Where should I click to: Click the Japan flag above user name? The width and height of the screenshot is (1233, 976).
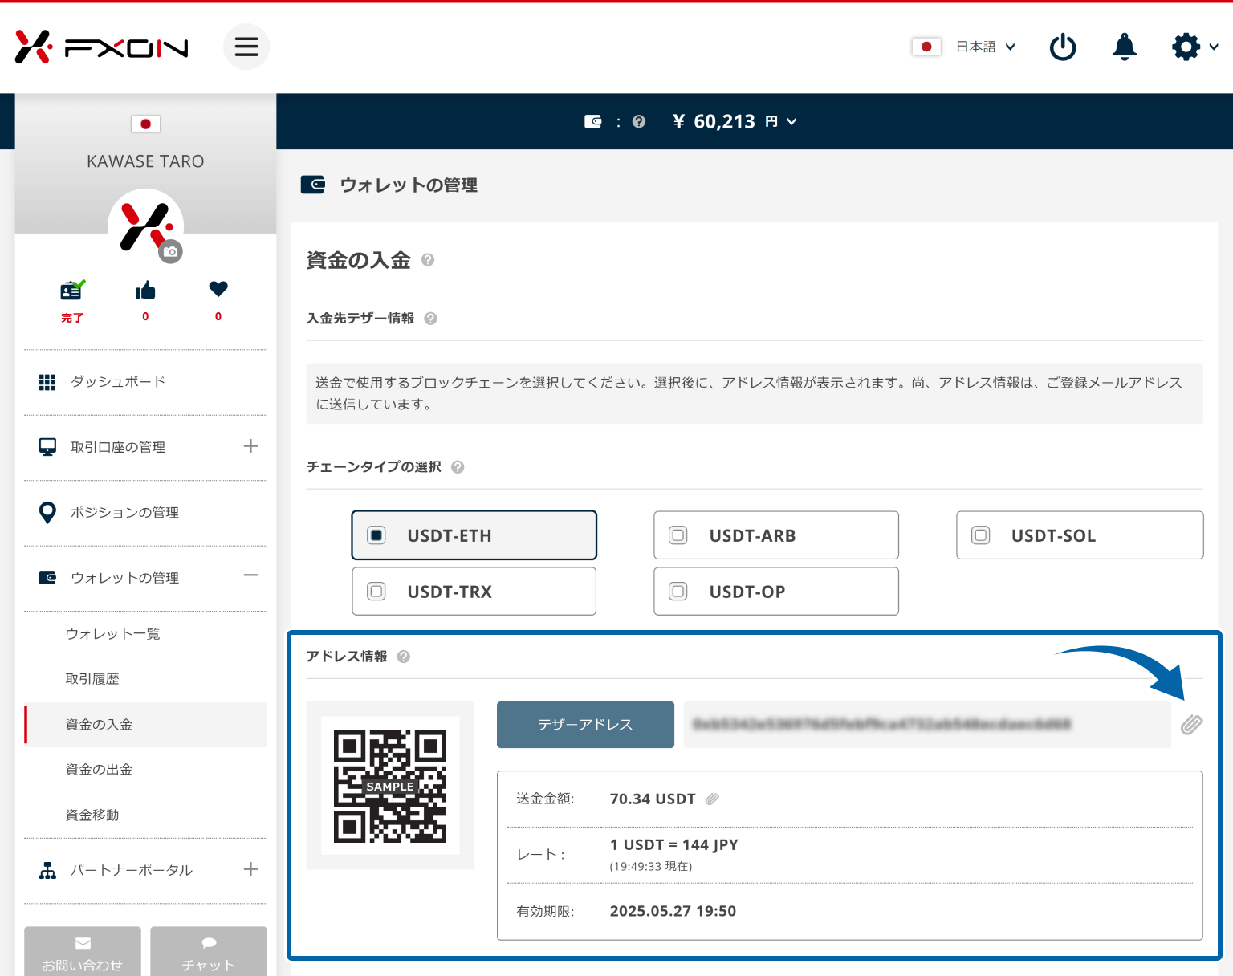tap(145, 124)
